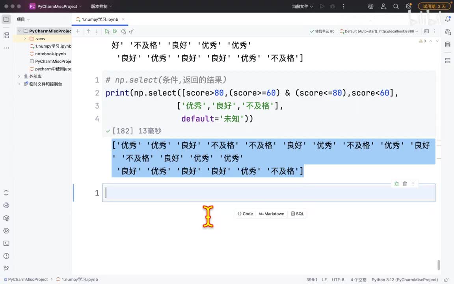The image size is (454, 284).
Task: Open cell more options vertical dots
Action: click(413, 184)
